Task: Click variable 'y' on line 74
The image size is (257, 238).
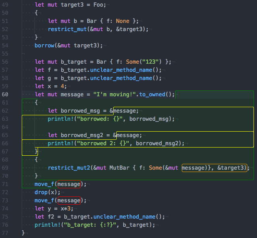Action: point(49,208)
